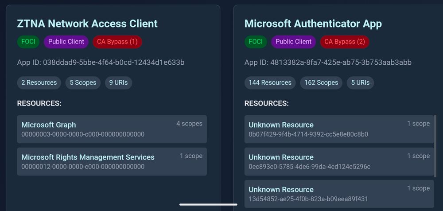Click the Authenticator resources list scrollbar

435,146
